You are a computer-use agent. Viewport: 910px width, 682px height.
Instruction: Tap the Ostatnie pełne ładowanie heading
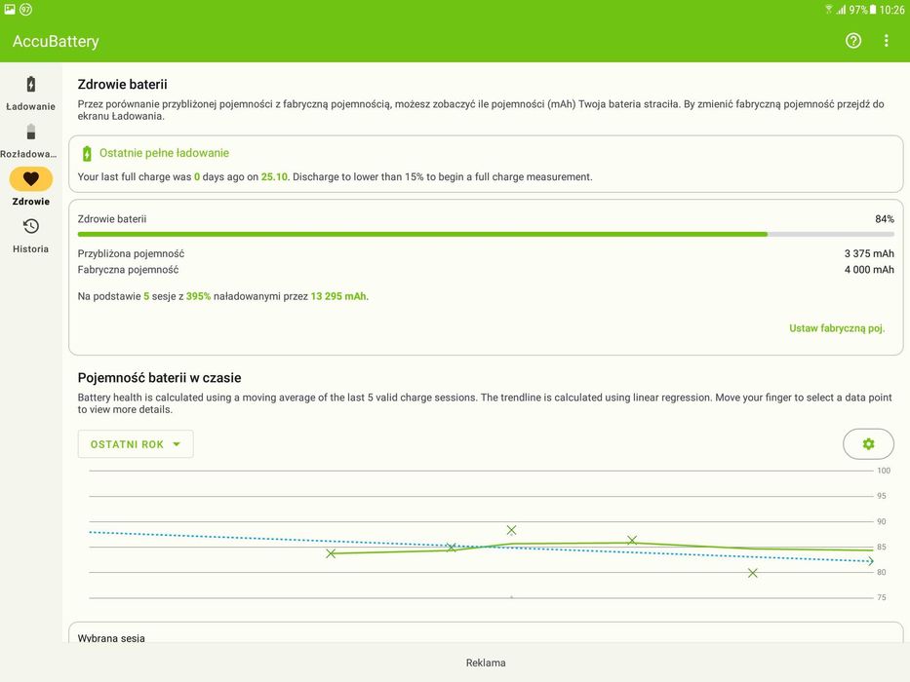pyautogui.click(x=164, y=153)
